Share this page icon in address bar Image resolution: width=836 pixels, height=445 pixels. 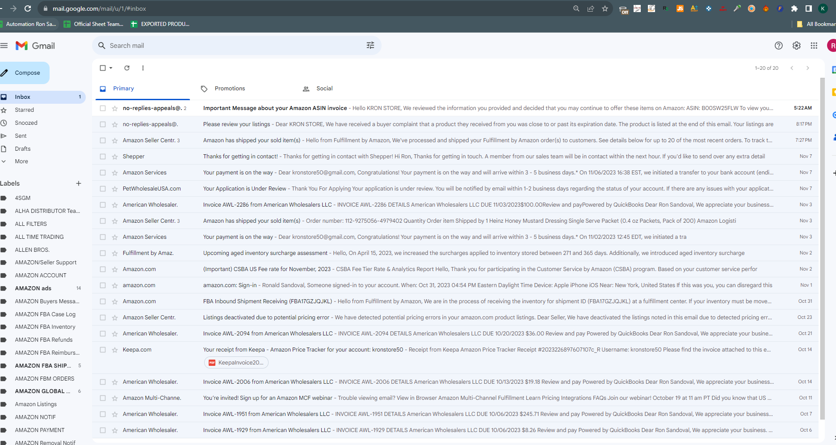click(x=591, y=8)
